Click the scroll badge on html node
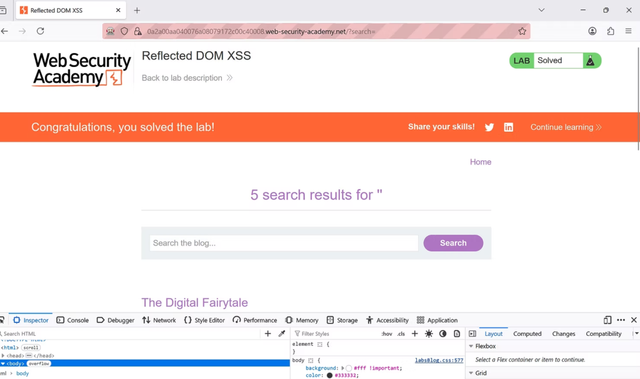This screenshot has height=379, width=640. 31,348
